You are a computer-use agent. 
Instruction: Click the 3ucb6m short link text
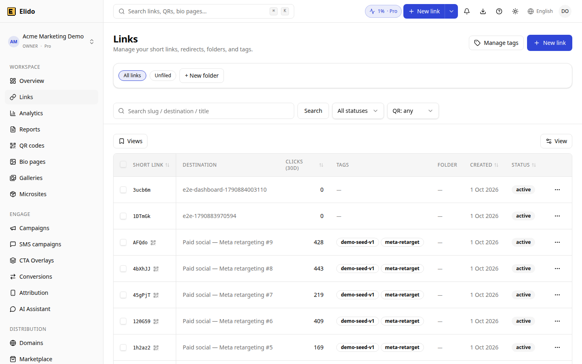pos(142,190)
